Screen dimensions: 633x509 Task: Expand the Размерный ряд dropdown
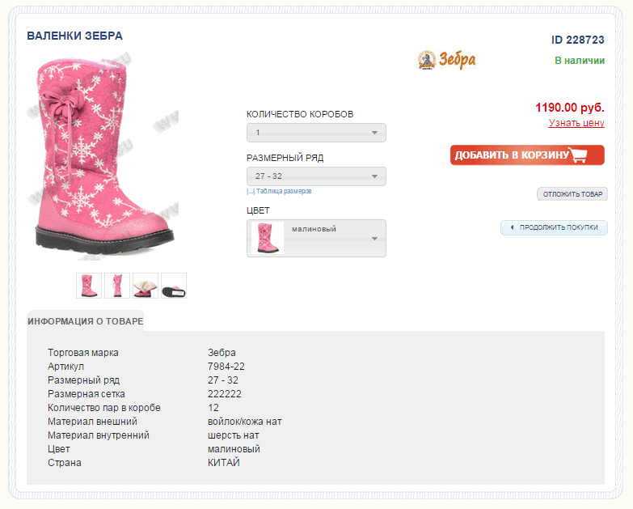pos(316,176)
